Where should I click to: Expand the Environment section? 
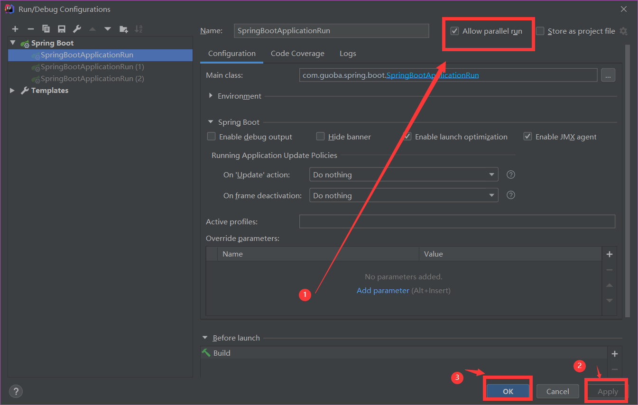pyautogui.click(x=211, y=96)
